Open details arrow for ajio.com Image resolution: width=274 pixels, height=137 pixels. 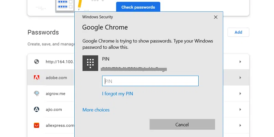[240, 110]
